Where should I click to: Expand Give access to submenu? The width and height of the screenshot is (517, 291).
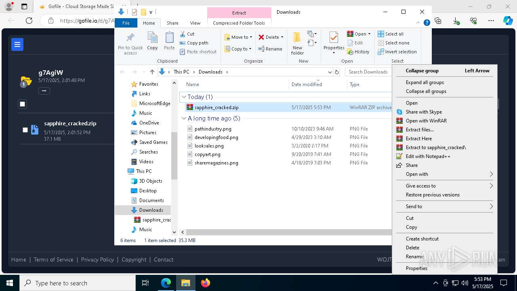[x=444, y=186]
